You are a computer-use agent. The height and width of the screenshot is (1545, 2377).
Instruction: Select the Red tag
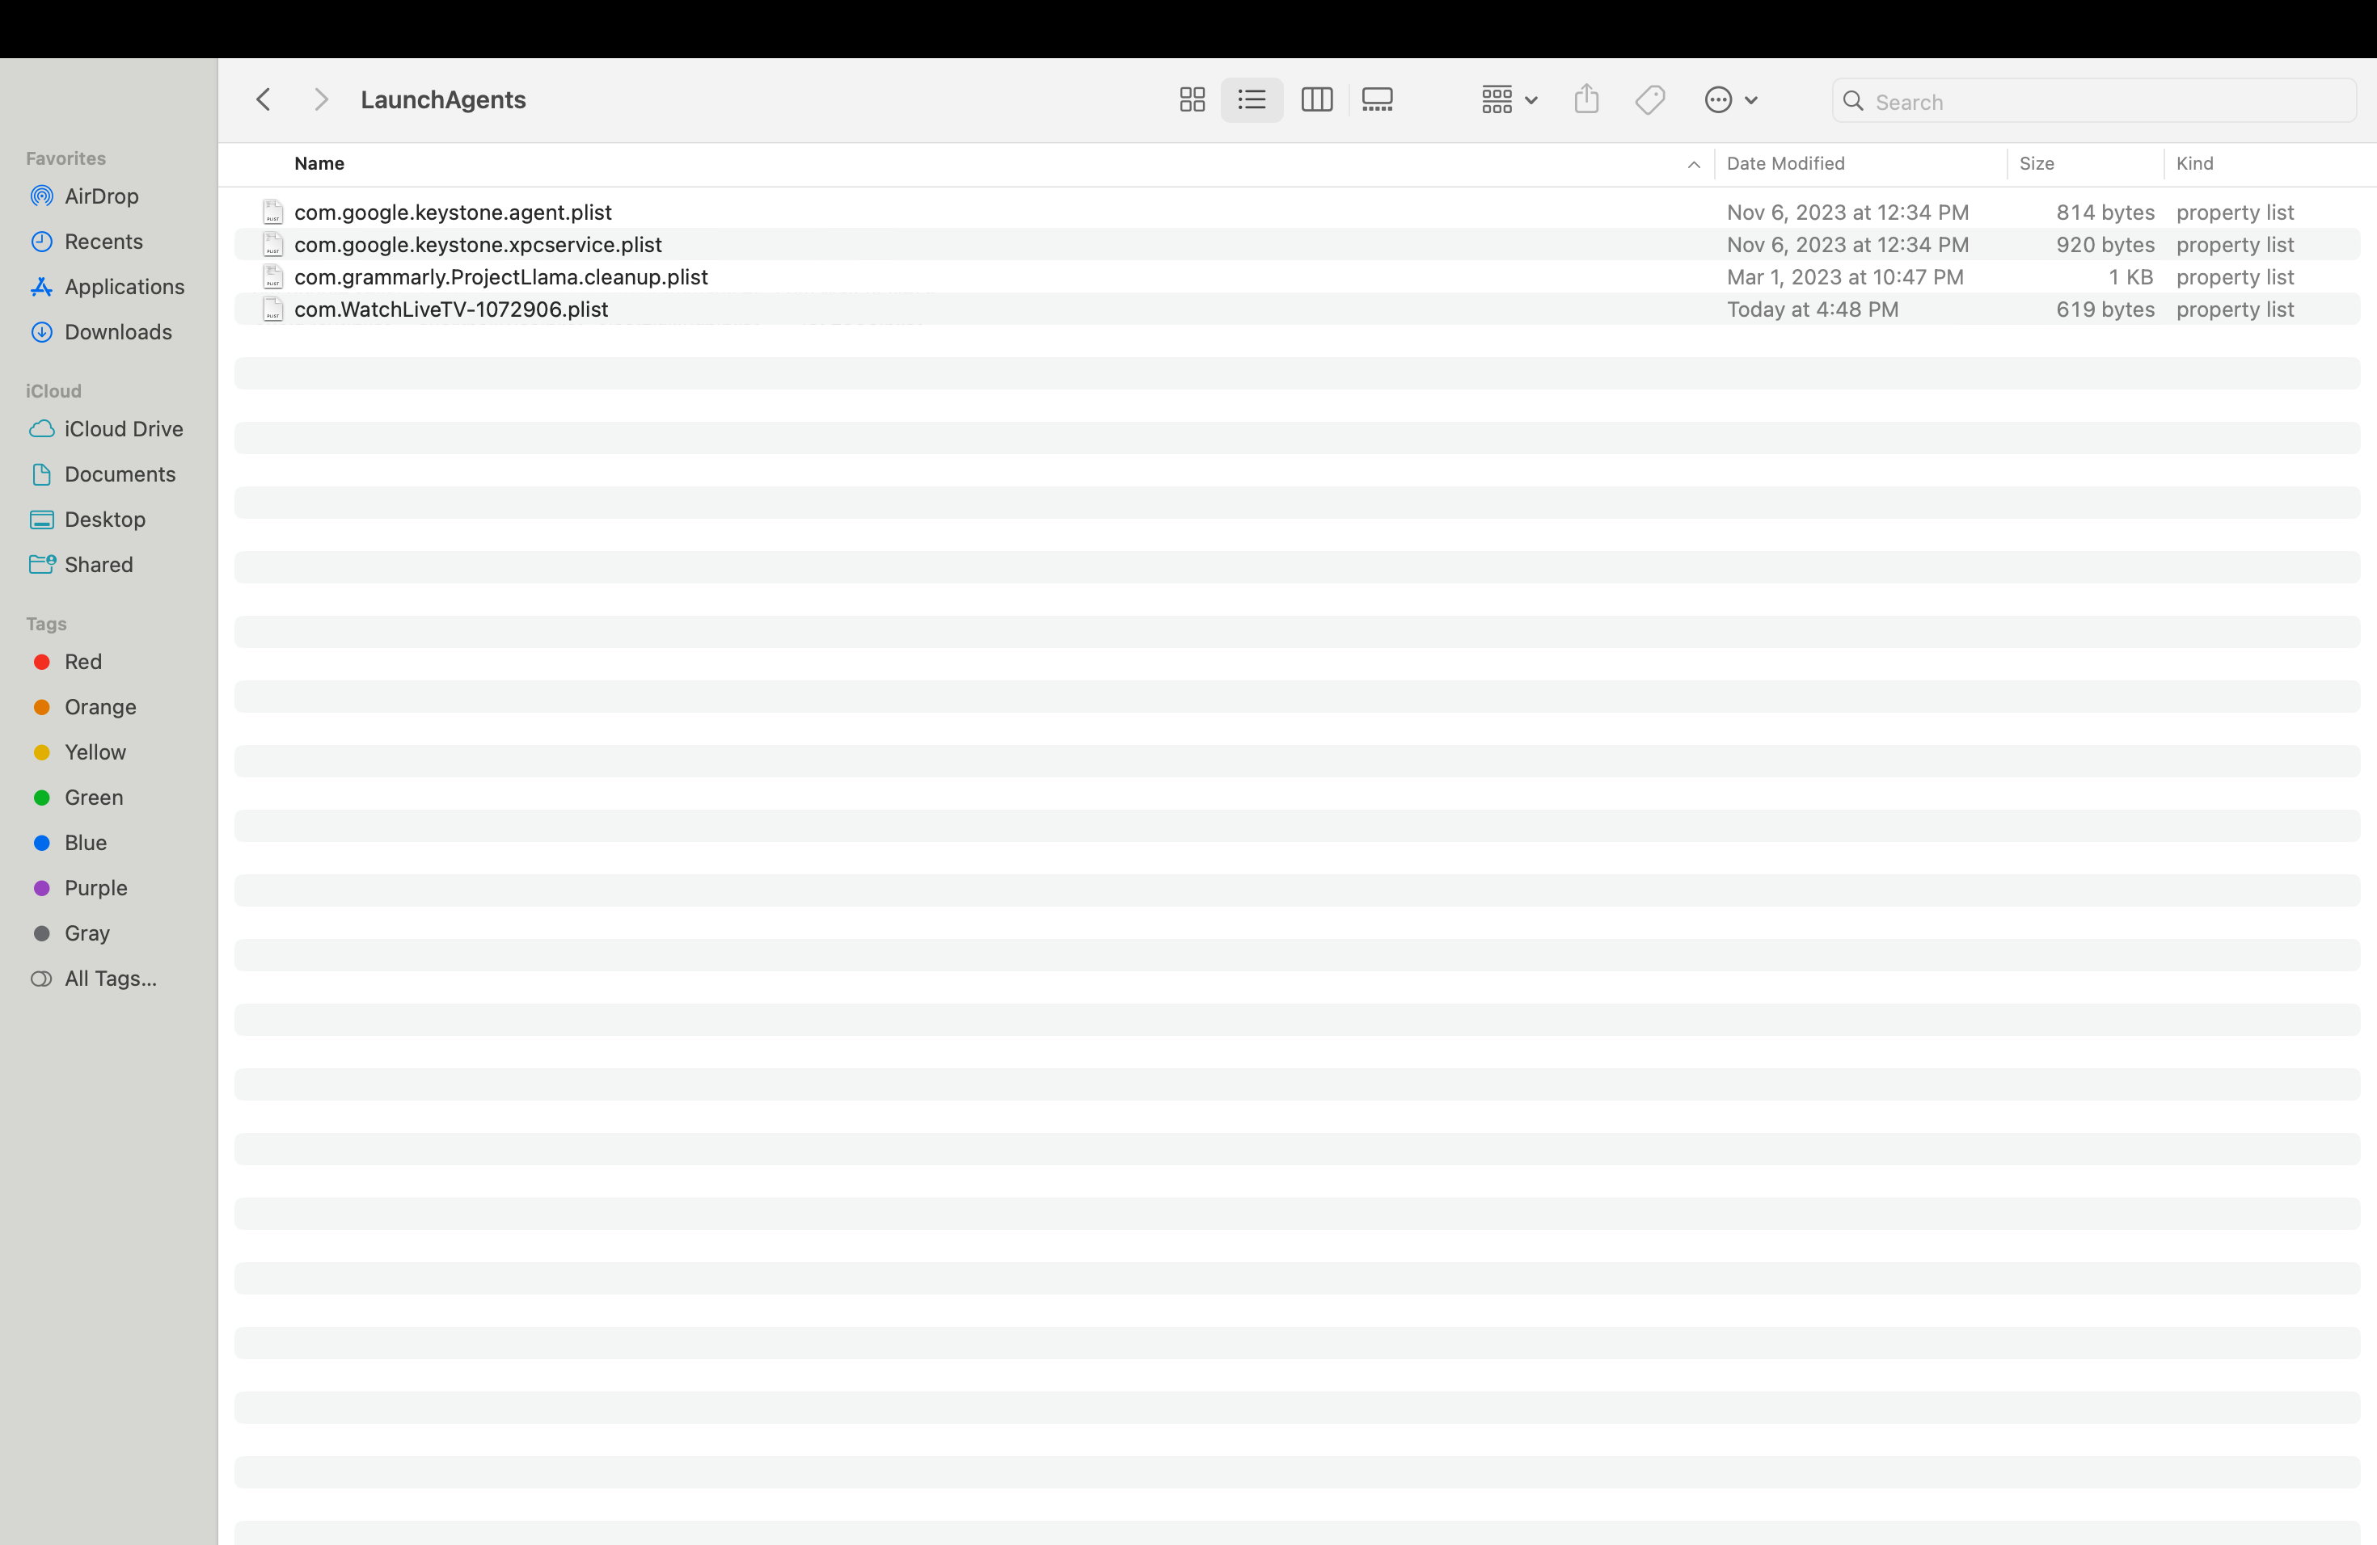(x=83, y=662)
